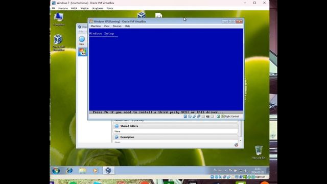Open USB devices indicator in Windows XP status bar
Image resolution: width=327 pixels, height=184 pixels.
coord(194,117)
